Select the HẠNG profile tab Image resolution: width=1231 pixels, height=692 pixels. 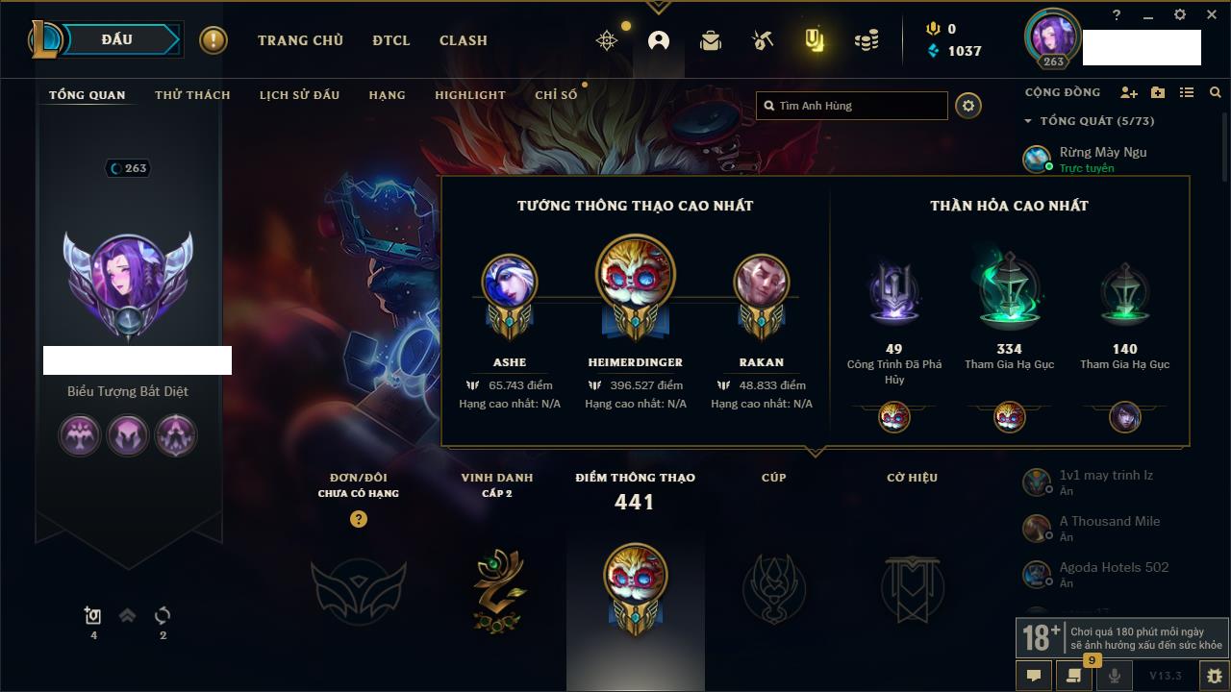(x=387, y=95)
